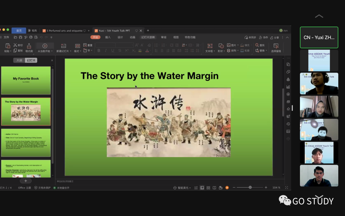Screen dimensions: 345x216
Task: Click the print preview icon
Action: pyautogui.click(x=36, y=37)
